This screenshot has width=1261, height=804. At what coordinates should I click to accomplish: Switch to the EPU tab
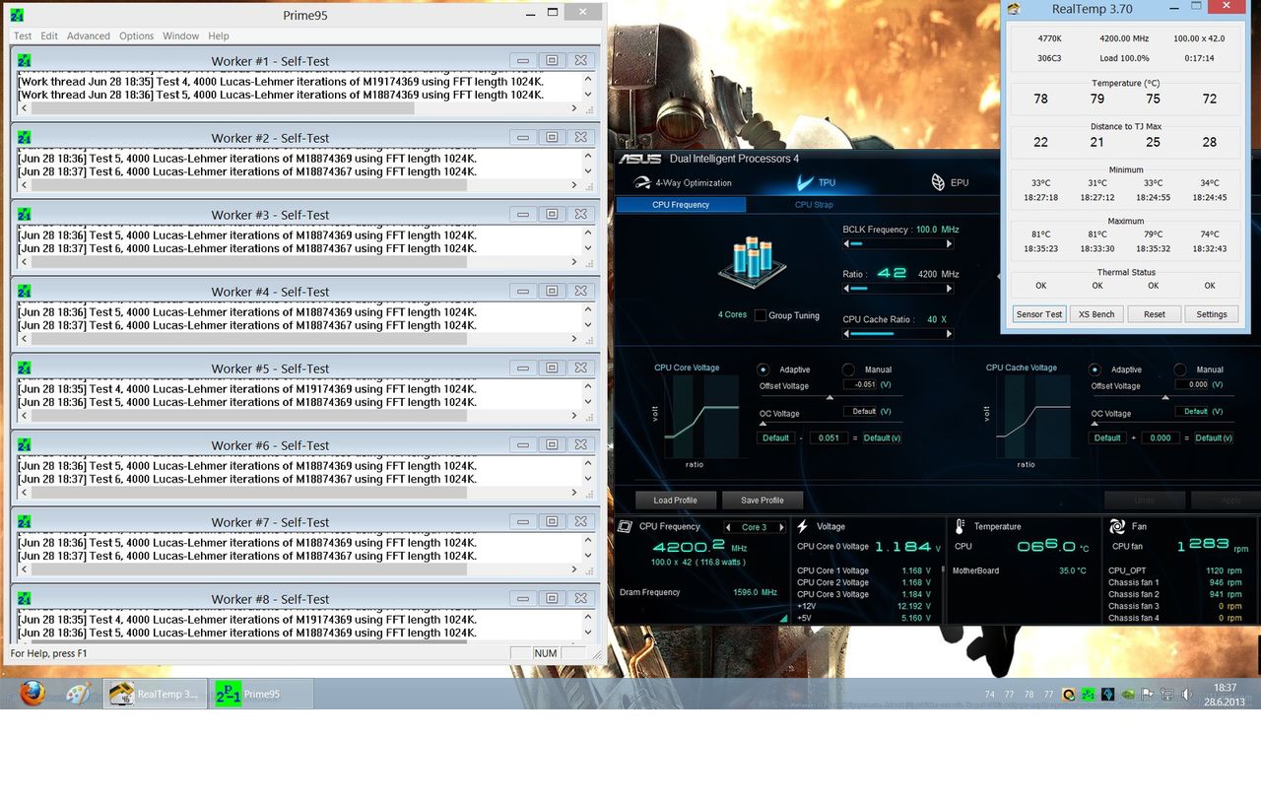pos(950,182)
